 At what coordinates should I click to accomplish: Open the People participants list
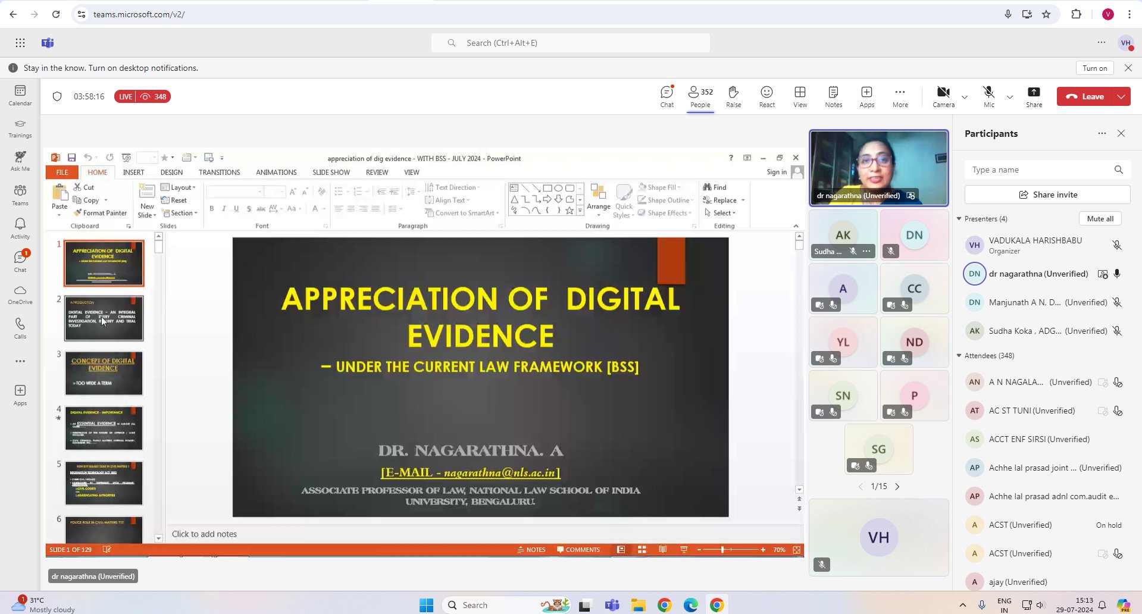700,96
